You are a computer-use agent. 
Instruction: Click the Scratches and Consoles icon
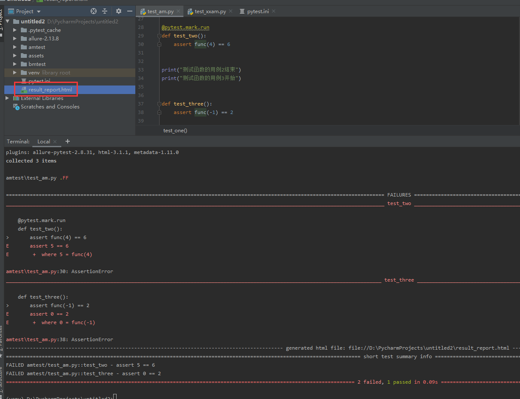(17, 107)
